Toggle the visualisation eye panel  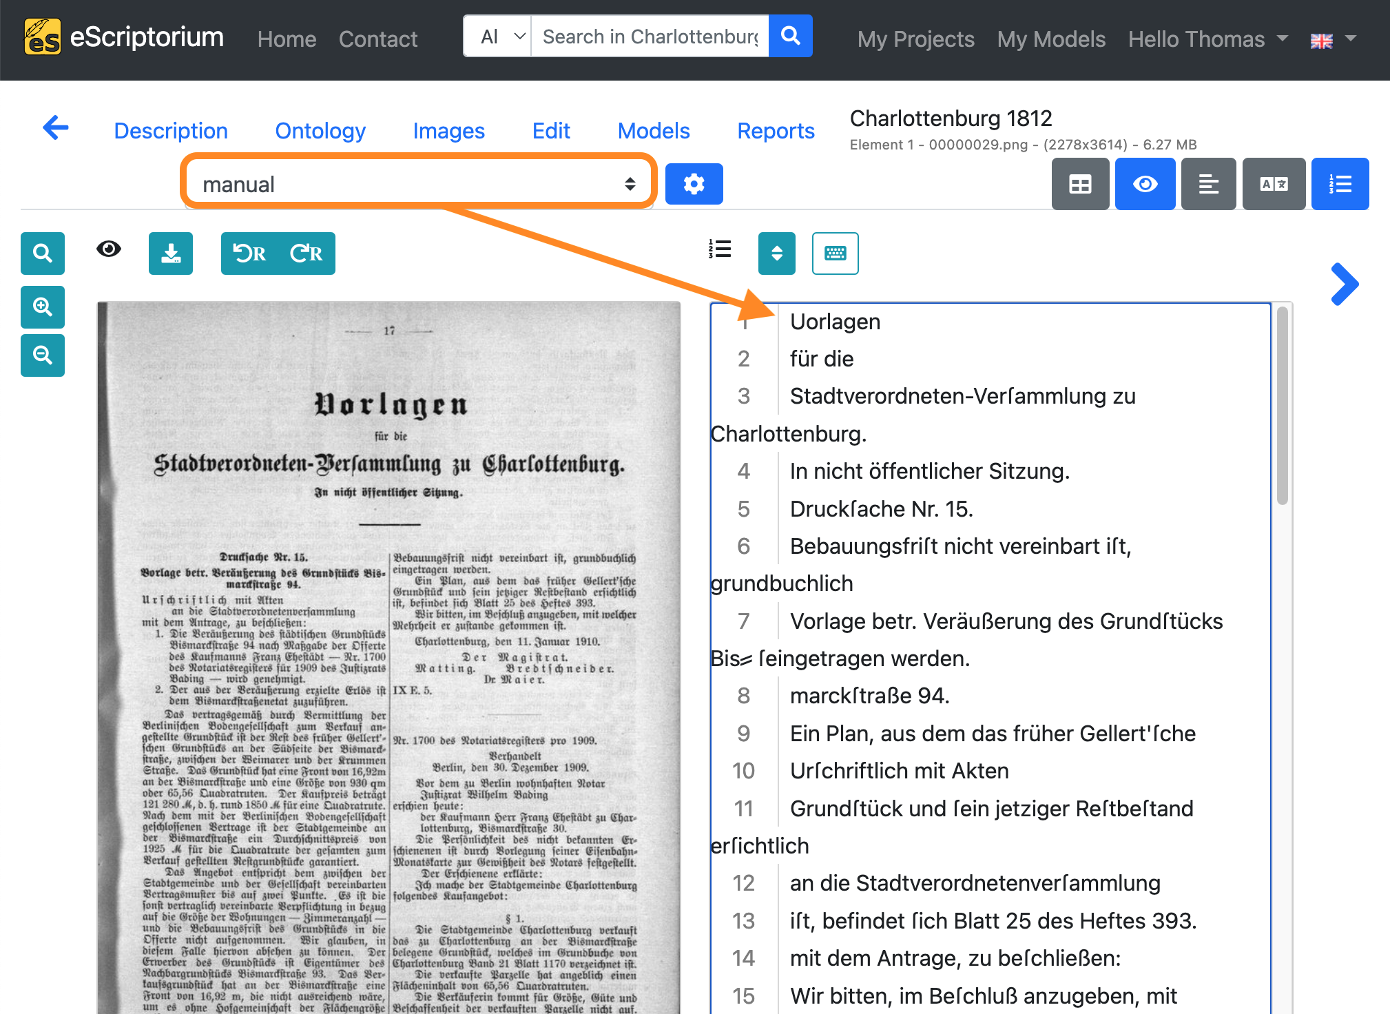[1145, 184]
